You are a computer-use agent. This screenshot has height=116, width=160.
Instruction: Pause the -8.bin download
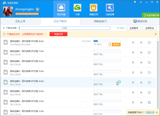coord(133,42)
